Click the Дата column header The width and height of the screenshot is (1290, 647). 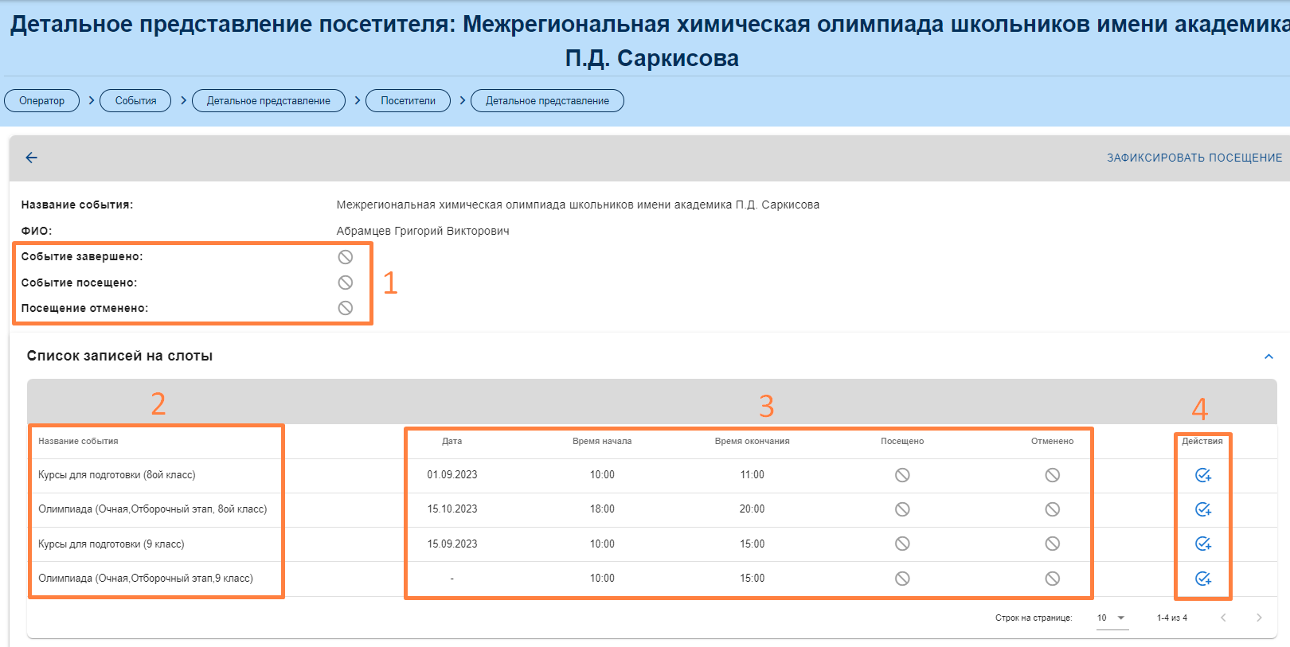[x=451, y=441]
